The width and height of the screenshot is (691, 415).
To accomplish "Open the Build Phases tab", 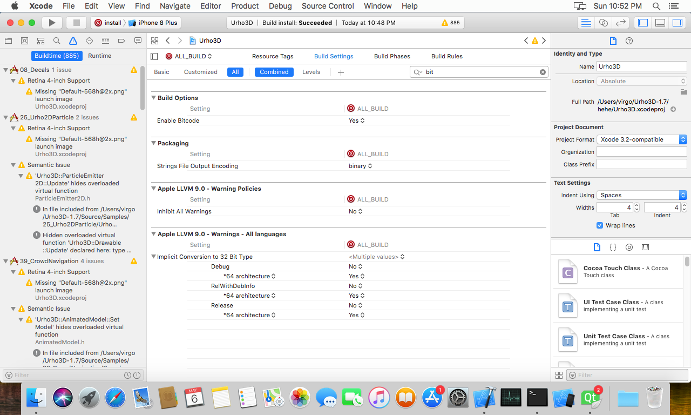I will point(392,56).
